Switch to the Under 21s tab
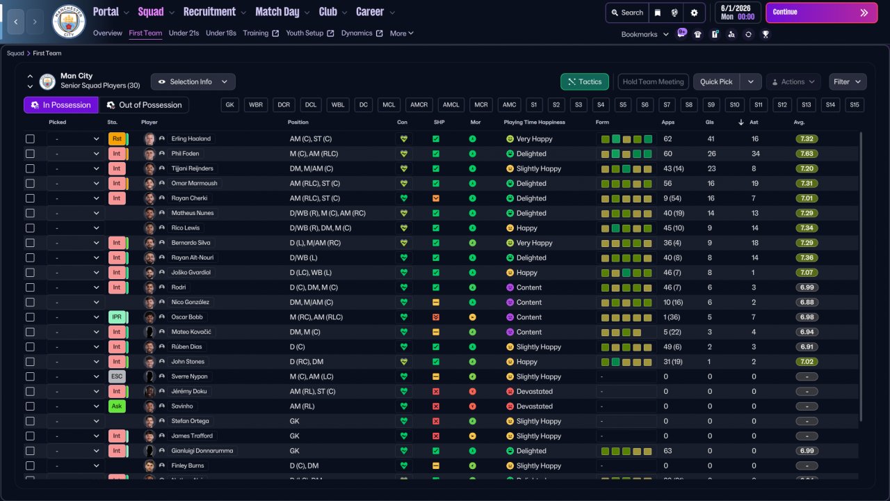The image size is (890, 501). click(184, 33)
